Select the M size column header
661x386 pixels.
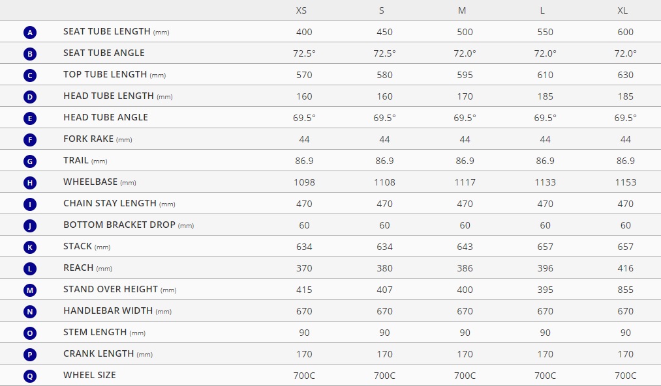[462, 10]
